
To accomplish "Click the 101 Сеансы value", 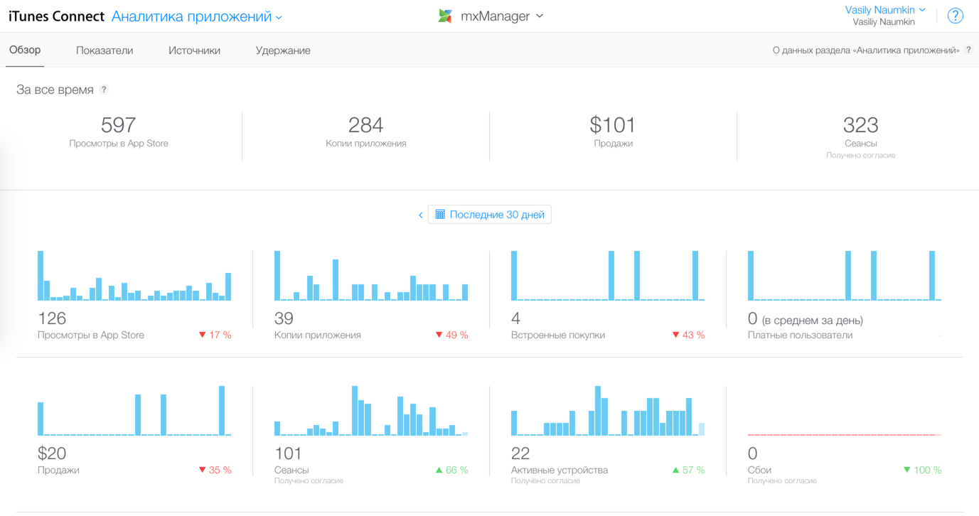I will [288, 453].
